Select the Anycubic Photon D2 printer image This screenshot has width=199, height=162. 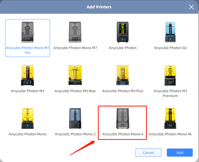[170, 32]
